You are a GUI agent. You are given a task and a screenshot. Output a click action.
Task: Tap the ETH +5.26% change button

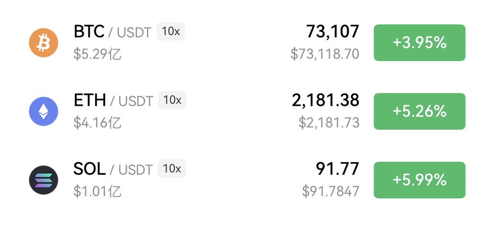pos(419,111)
